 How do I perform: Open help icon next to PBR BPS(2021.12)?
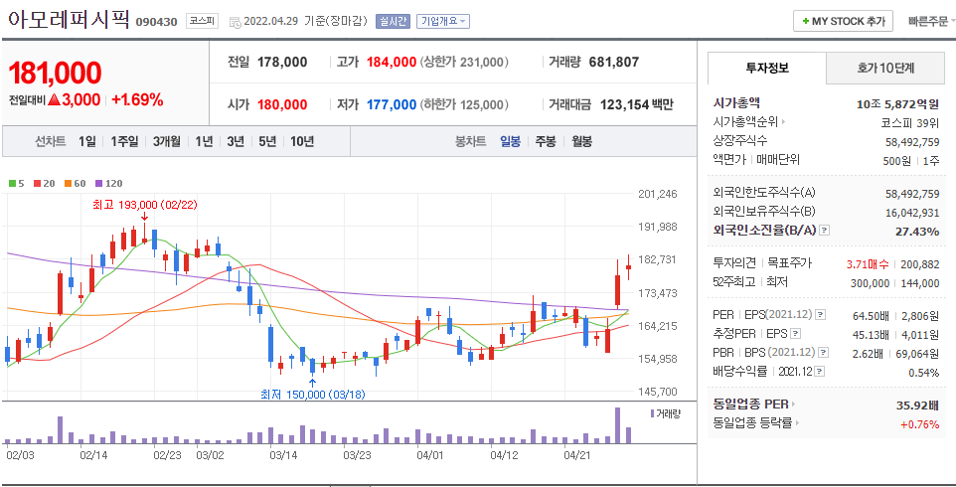[824, 352]
